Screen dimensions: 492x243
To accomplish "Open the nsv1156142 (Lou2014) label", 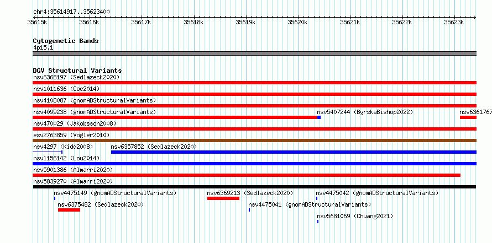I will [66, 158].
